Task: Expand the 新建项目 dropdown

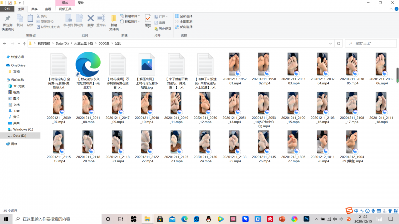Action: (x=131, y=16)
